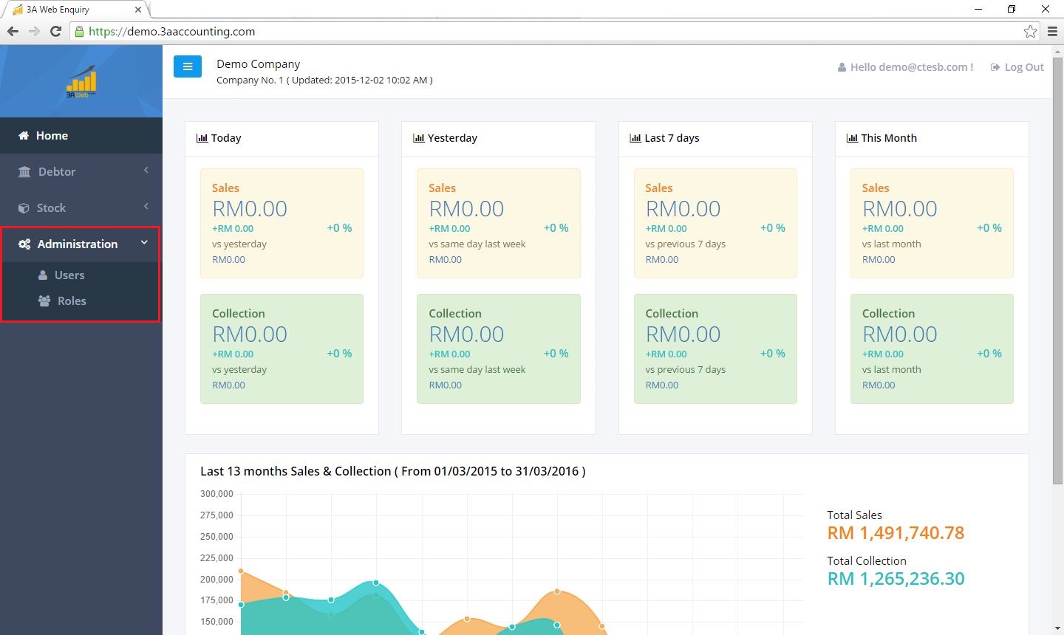1064x635 pixels.
Task: Click the highest teal collection data point
Action: pyautogui.click(x=376, y=583)
